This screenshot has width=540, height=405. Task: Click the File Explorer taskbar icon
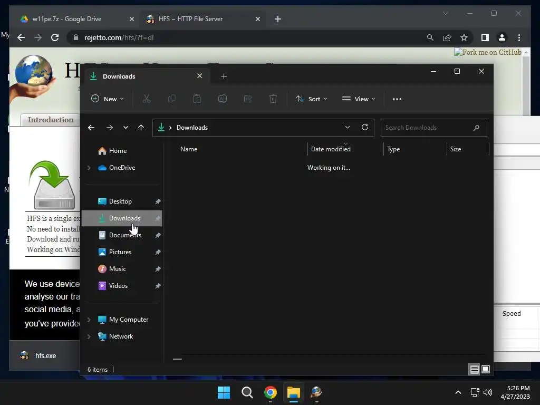(x=293, y=392)
